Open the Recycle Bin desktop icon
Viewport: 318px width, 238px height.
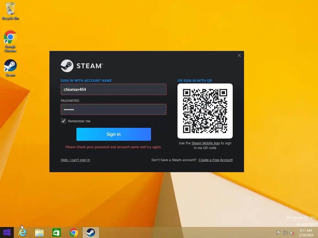click(10, 11)
